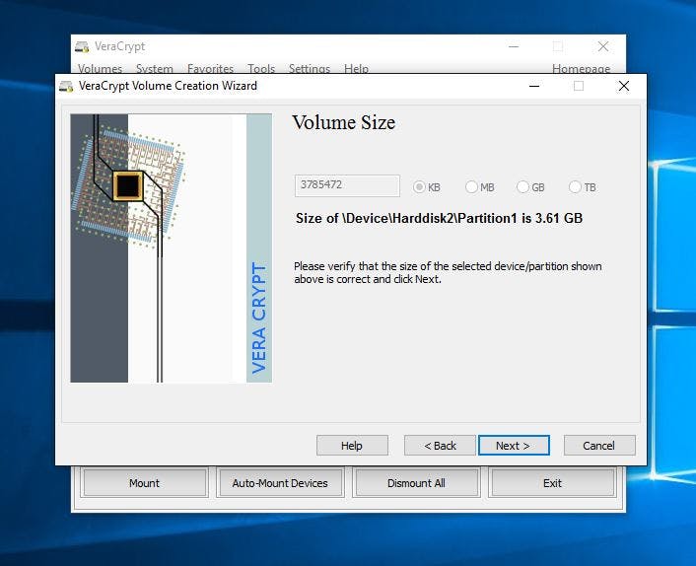Click the partition size text line

click(x=439, y=218)
